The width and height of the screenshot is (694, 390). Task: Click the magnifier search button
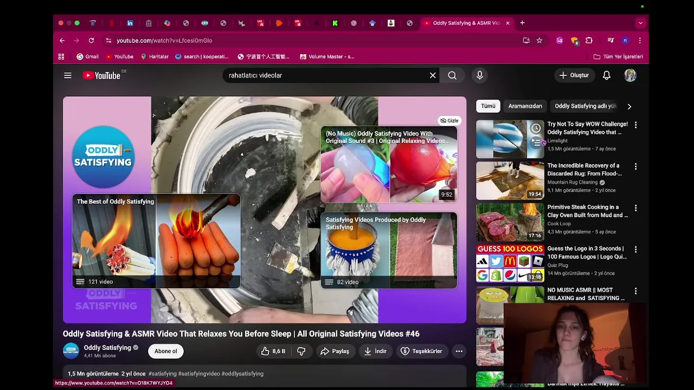pyautogui.click(x=452, y=75)
